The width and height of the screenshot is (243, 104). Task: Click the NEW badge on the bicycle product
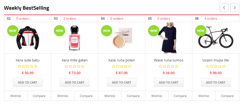tap(201, 30)
